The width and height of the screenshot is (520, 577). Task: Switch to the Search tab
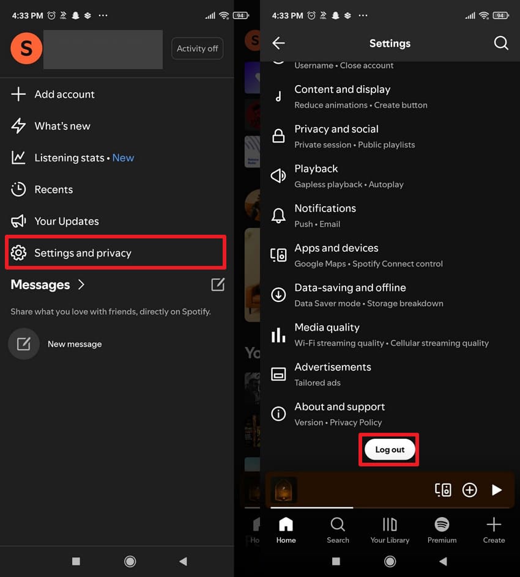pos(338,531)
